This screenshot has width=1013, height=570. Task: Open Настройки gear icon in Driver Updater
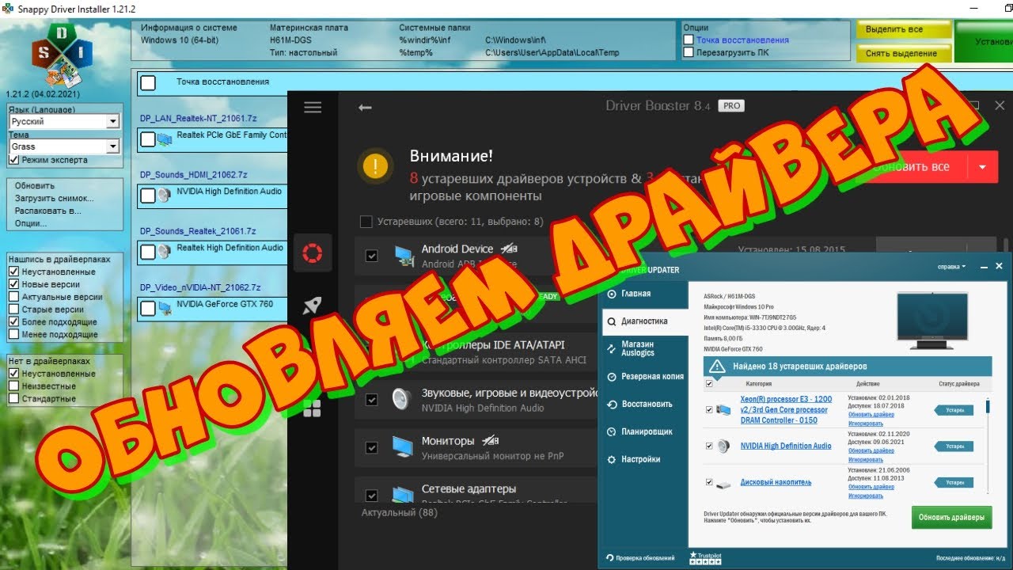pos(611,459)
